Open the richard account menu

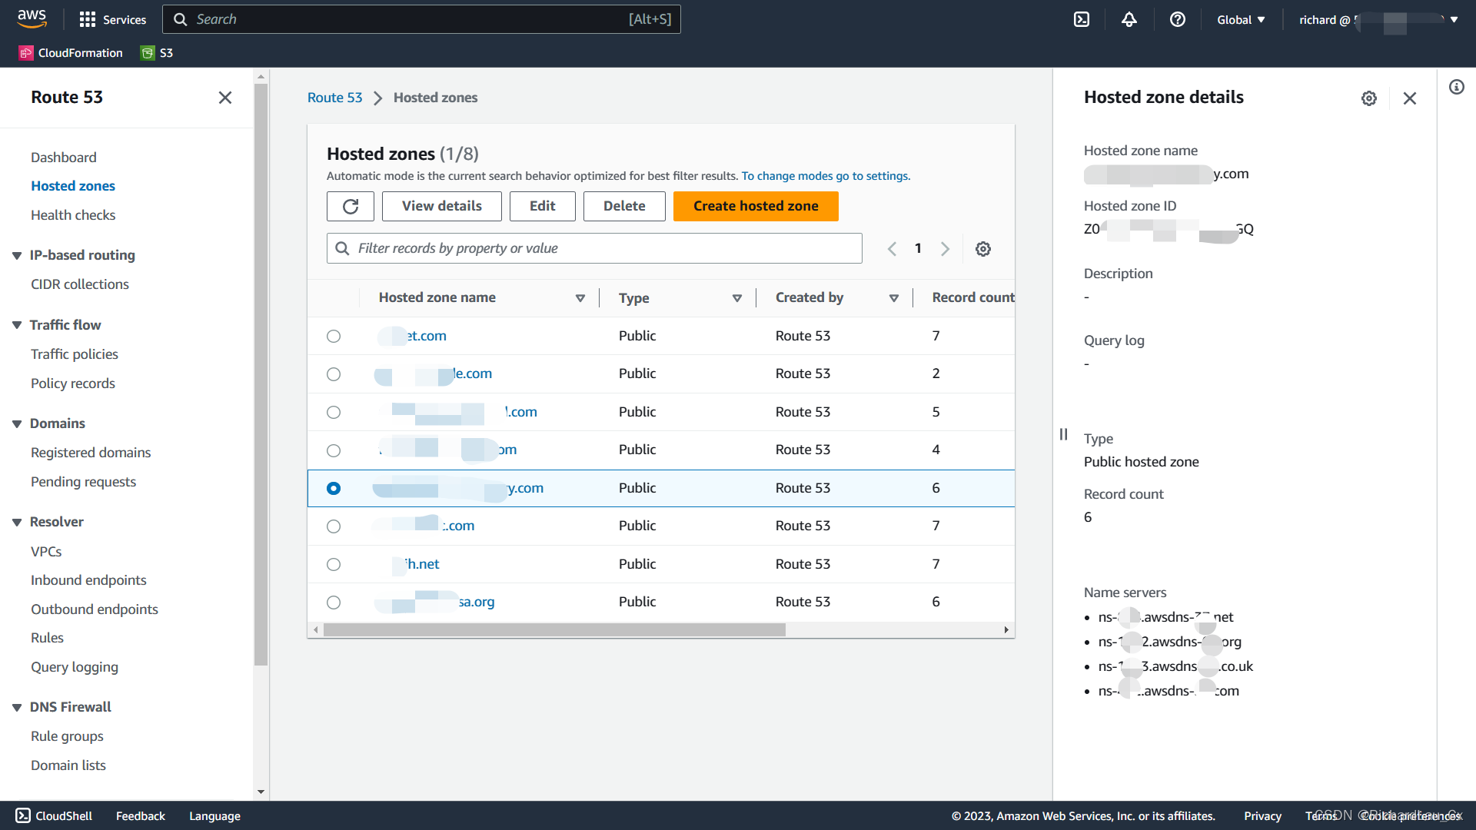[1378, 20]
